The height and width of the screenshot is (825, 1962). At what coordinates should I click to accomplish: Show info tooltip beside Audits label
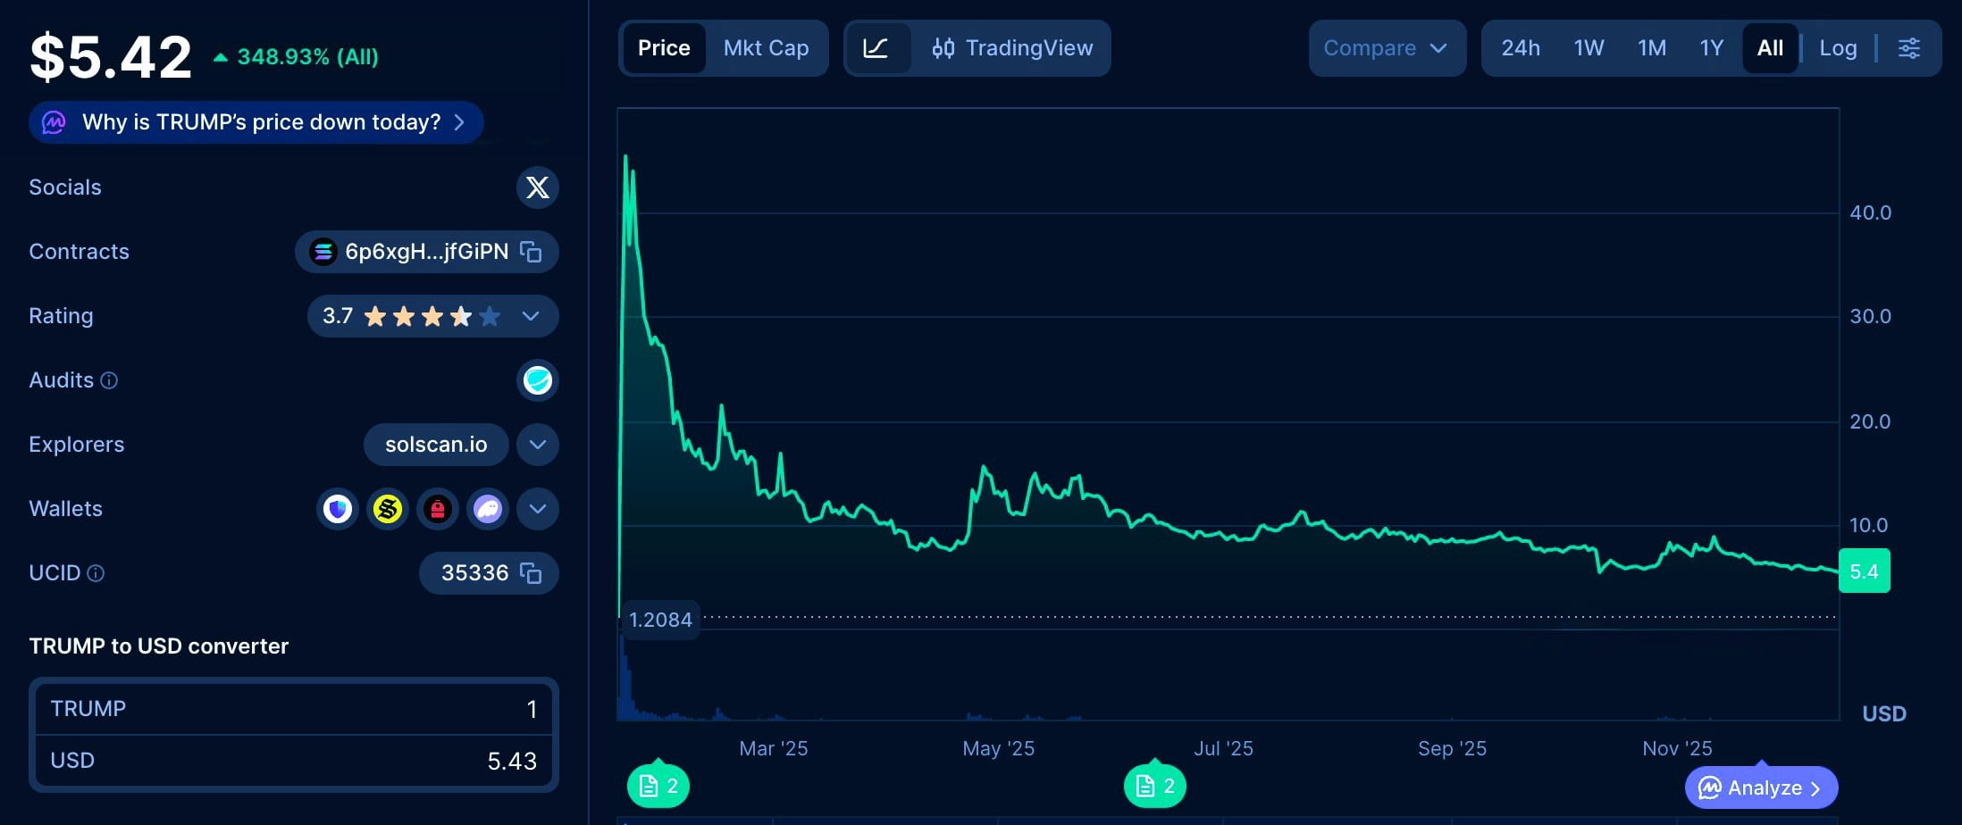(x=109, y=380)
